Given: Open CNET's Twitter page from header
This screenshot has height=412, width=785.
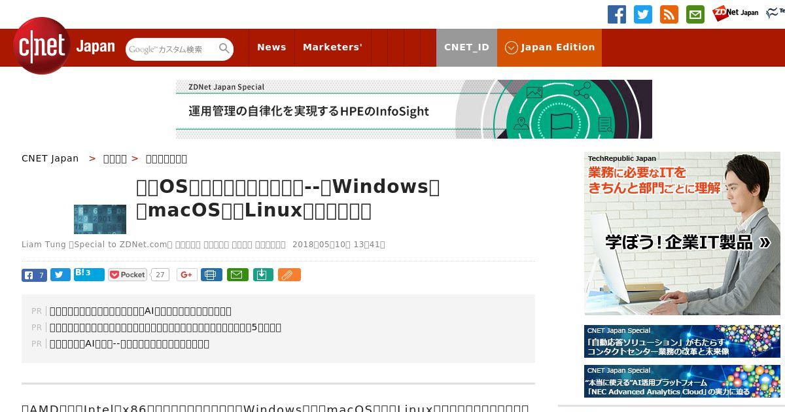Looking at the screenshot, I should click(x=643, y=14).
